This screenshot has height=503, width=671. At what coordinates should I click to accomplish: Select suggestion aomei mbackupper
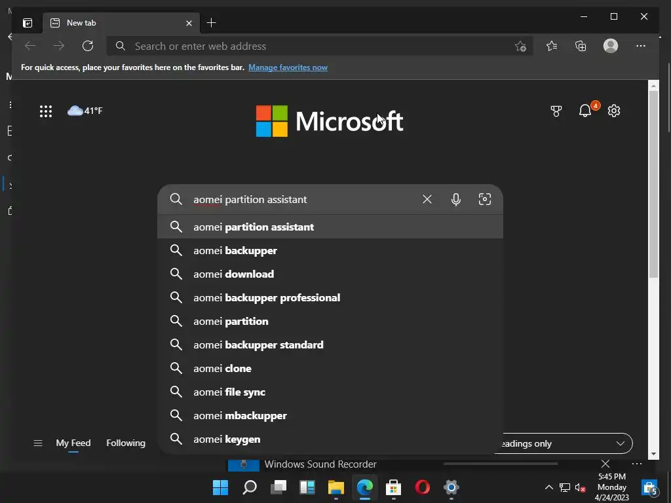pyautogui.click(x=330, y=415)
